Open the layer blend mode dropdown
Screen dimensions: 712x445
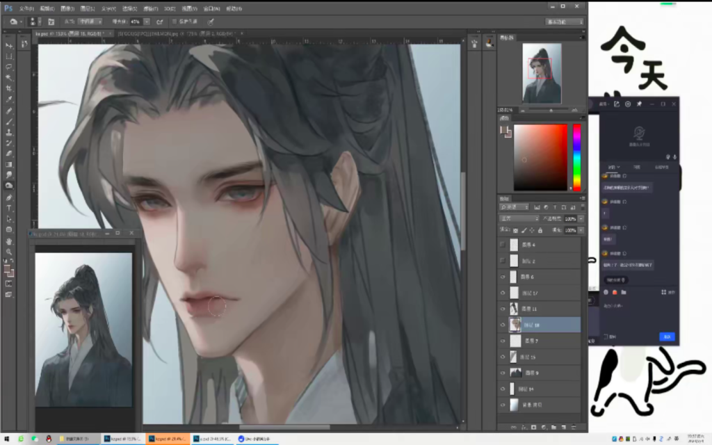(519, 218)
